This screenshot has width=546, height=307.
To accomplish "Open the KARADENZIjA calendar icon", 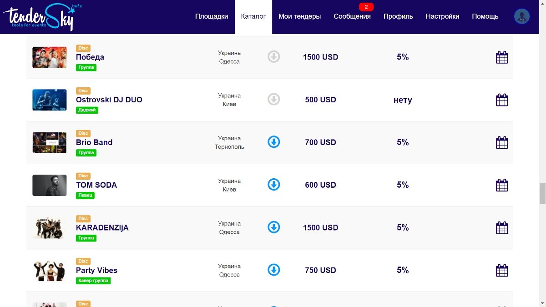I will pos(501,227).
